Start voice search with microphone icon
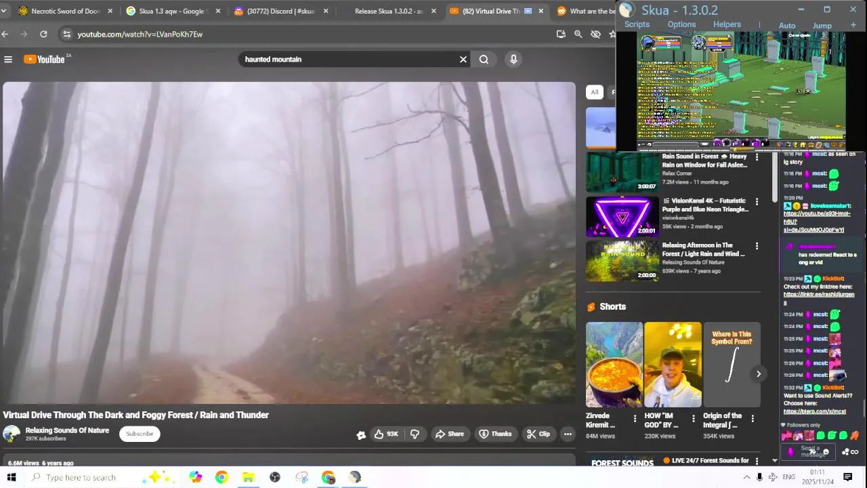The width and height of the screenshot is (867, 488). coord(513,60)
